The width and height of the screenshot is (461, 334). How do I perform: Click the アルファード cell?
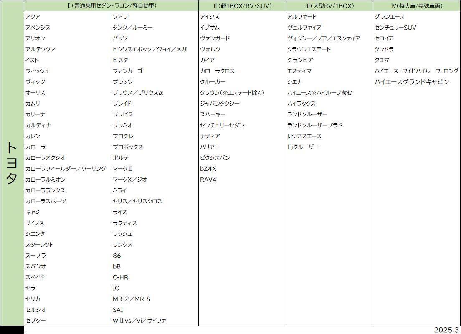(302, 17)
